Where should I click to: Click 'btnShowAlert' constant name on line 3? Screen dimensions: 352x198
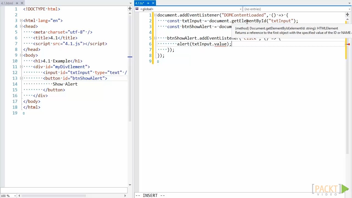point(197,27)
